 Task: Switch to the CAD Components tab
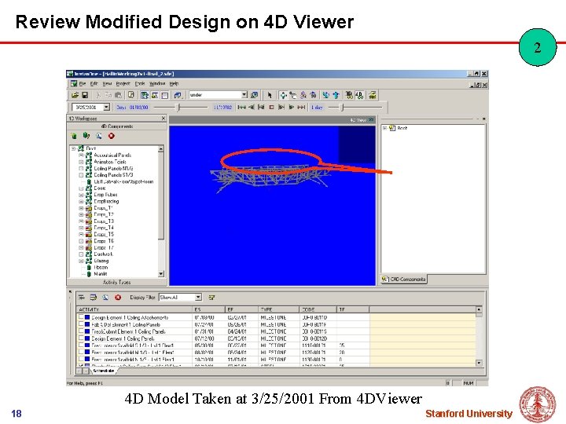pos(404,279)
